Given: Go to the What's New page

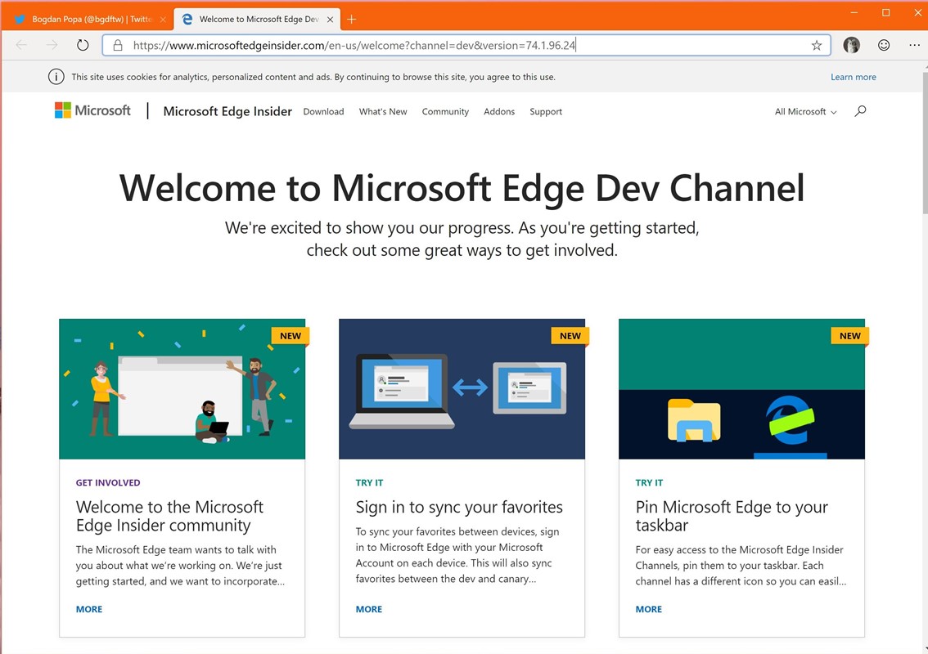Looking at the screenshot, I should (x=383, y=112).
